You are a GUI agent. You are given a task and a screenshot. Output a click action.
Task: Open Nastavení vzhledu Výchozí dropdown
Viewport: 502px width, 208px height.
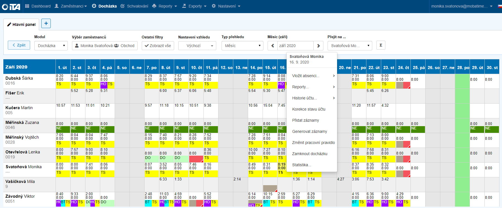[197, 46]
